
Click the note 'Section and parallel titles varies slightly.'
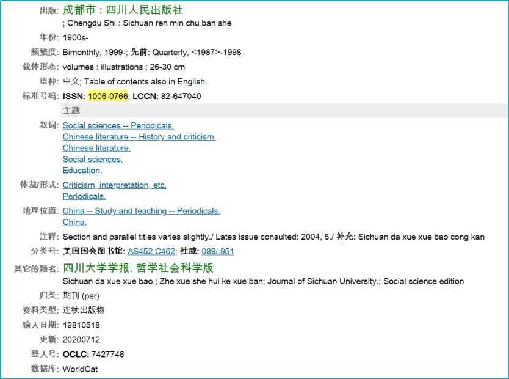137,237
